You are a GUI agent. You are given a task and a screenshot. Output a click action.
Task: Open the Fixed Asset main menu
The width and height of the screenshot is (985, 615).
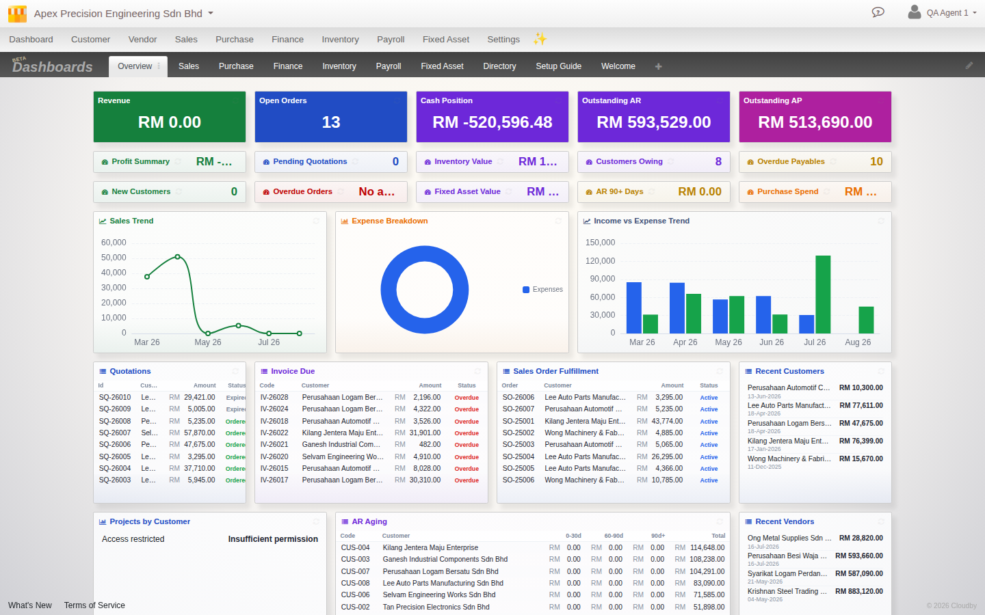[446, 40]
